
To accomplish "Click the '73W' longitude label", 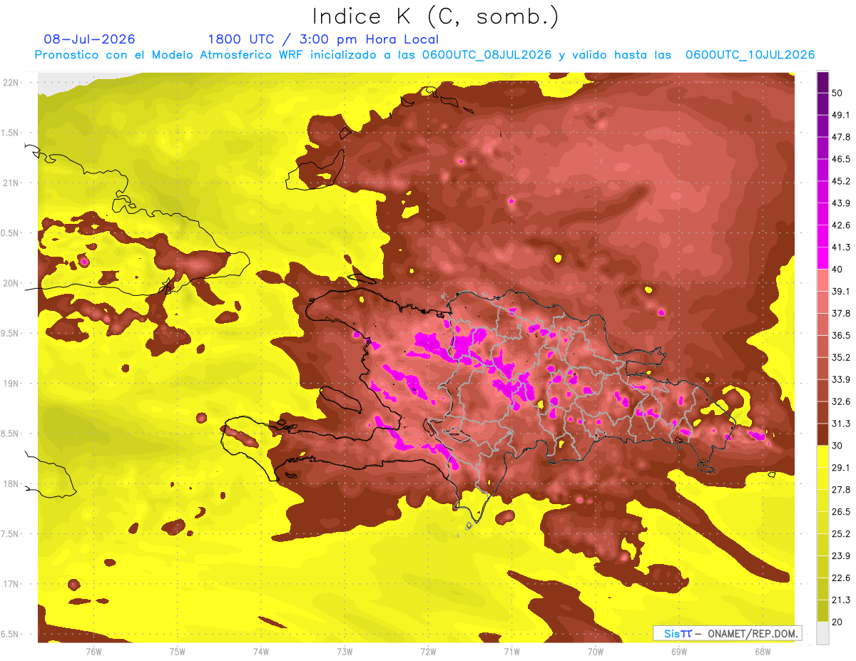I will [345, 651].
